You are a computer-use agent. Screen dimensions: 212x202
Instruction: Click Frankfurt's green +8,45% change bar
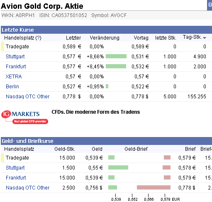coord(116,66)
